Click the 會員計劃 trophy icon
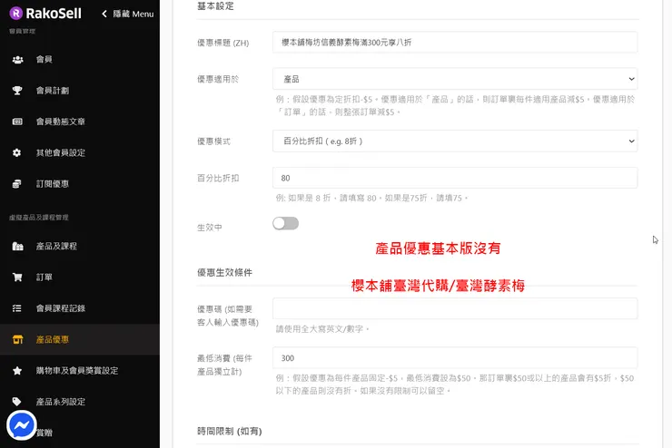Screen dimensions: 672x448 click(17, 91)
